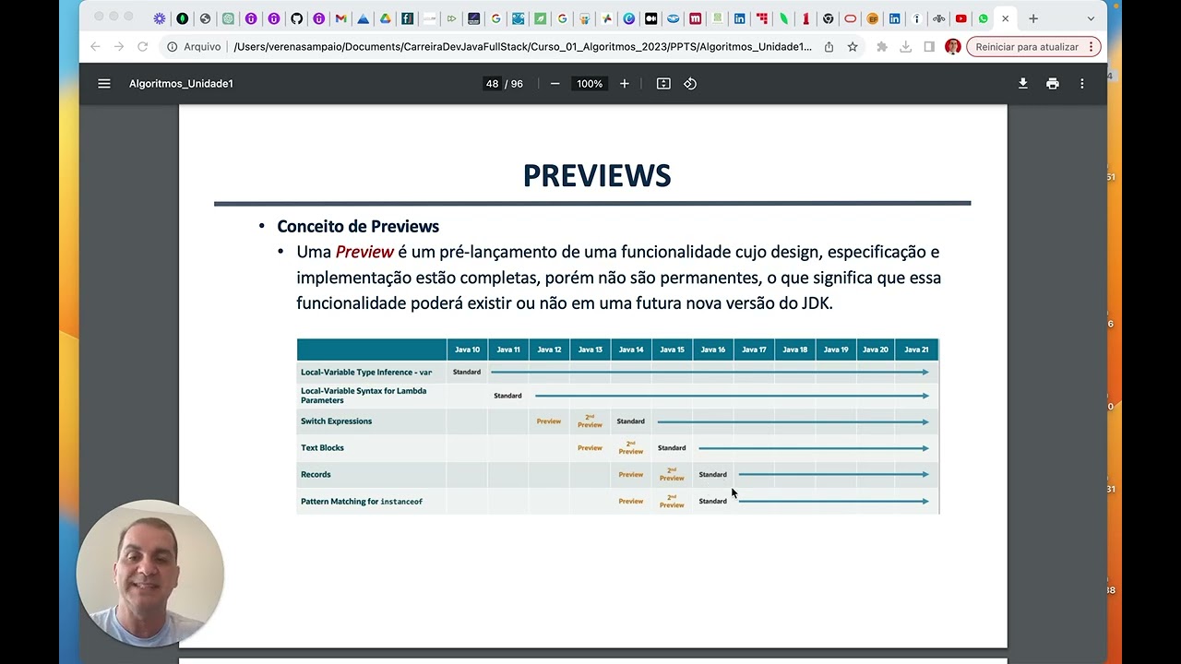Switch to the Google Drive tab
The width and height of the screenshot is (1181, 664).
pyautogui.click(x=386, y=18)
